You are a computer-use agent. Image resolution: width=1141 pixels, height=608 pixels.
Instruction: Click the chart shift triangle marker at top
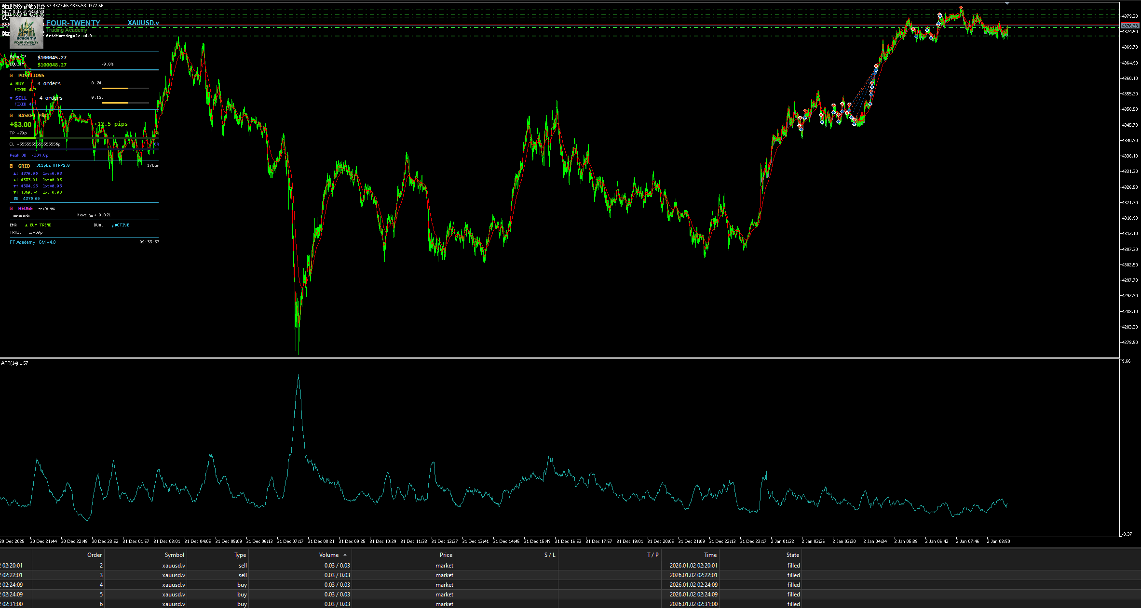[x=1007, y=3]
